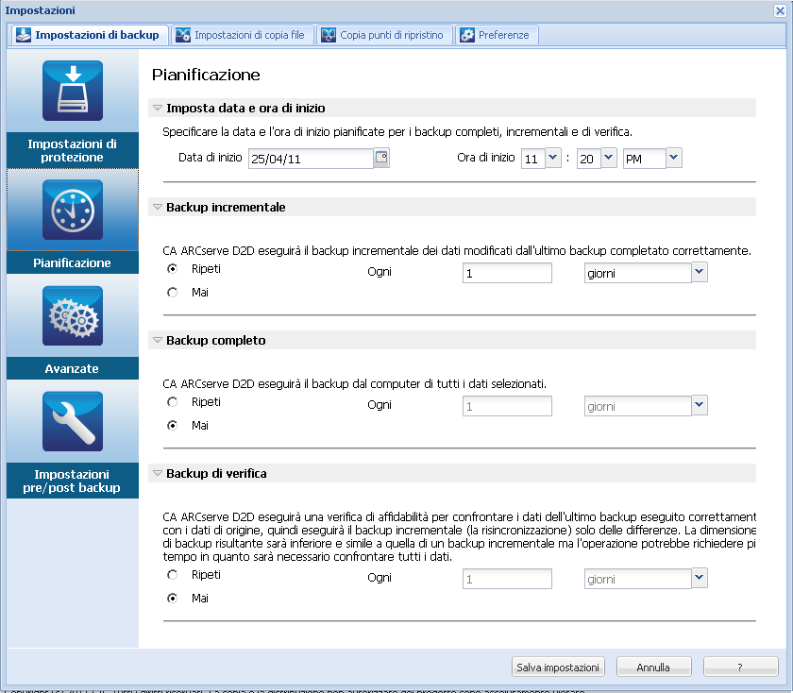Viewport: 793px width, 693px height.
Task: Select Ripeti for Backup completo
Action: click(x=172, y=402)
